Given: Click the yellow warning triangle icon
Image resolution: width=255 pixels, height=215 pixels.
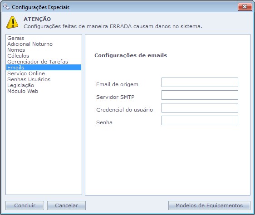Looking at the screenshot, I should (12, 22).
